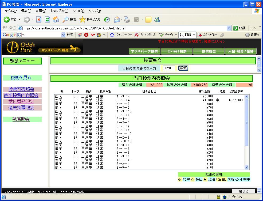Image resolution: width=263 pixels, height=201 pixels.
Task: Click the 照会 submit button
Action: click(183, 68)
